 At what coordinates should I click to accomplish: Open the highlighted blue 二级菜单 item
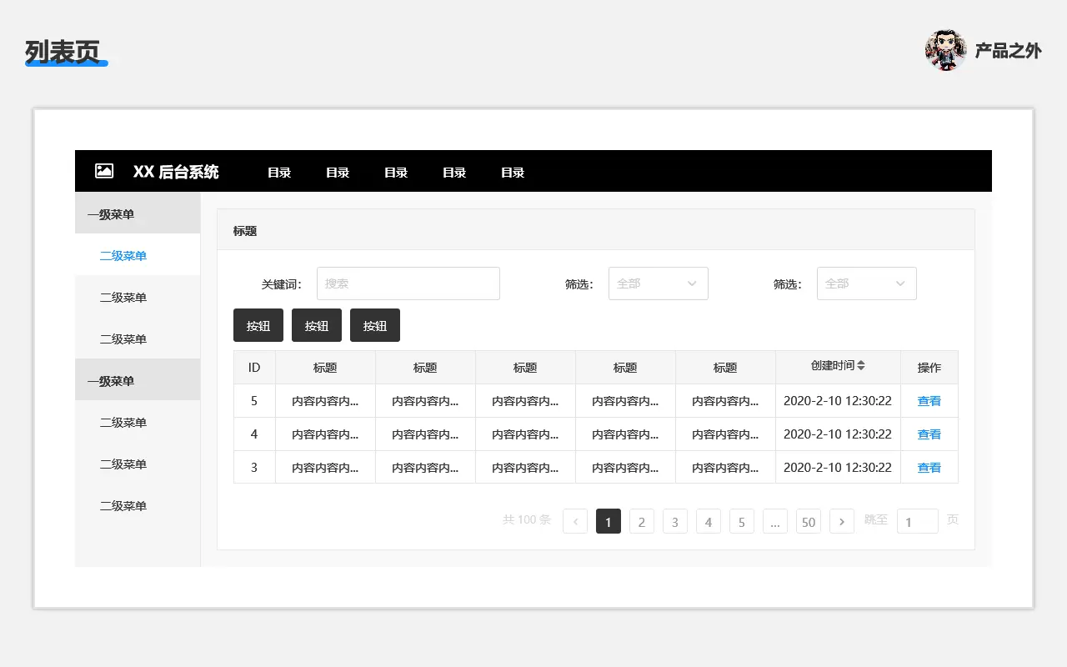[x=123, y=256]
